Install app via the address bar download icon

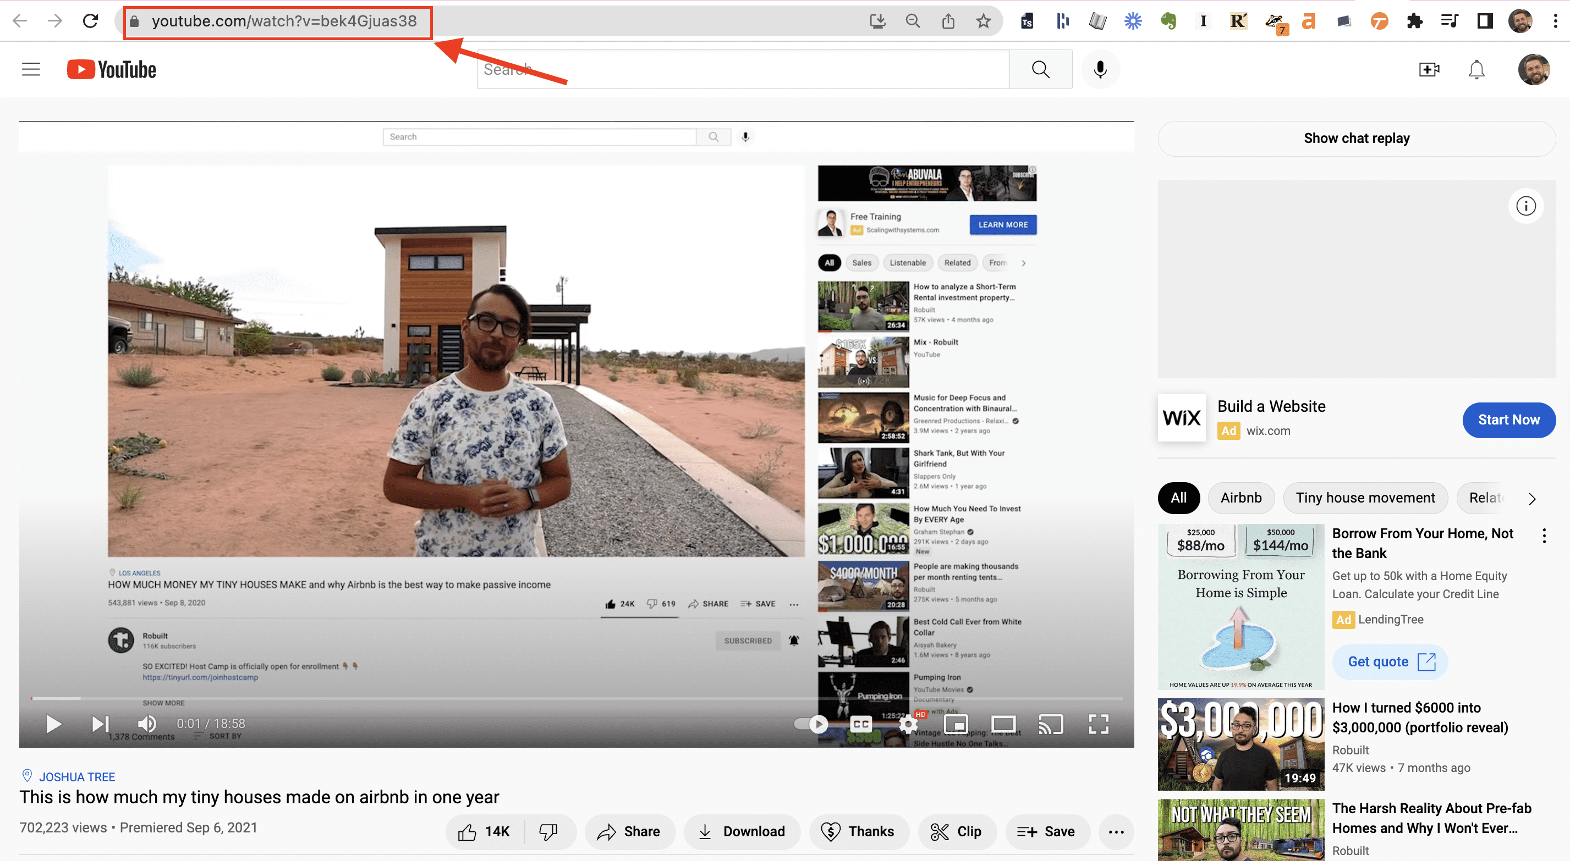[877, 21]
